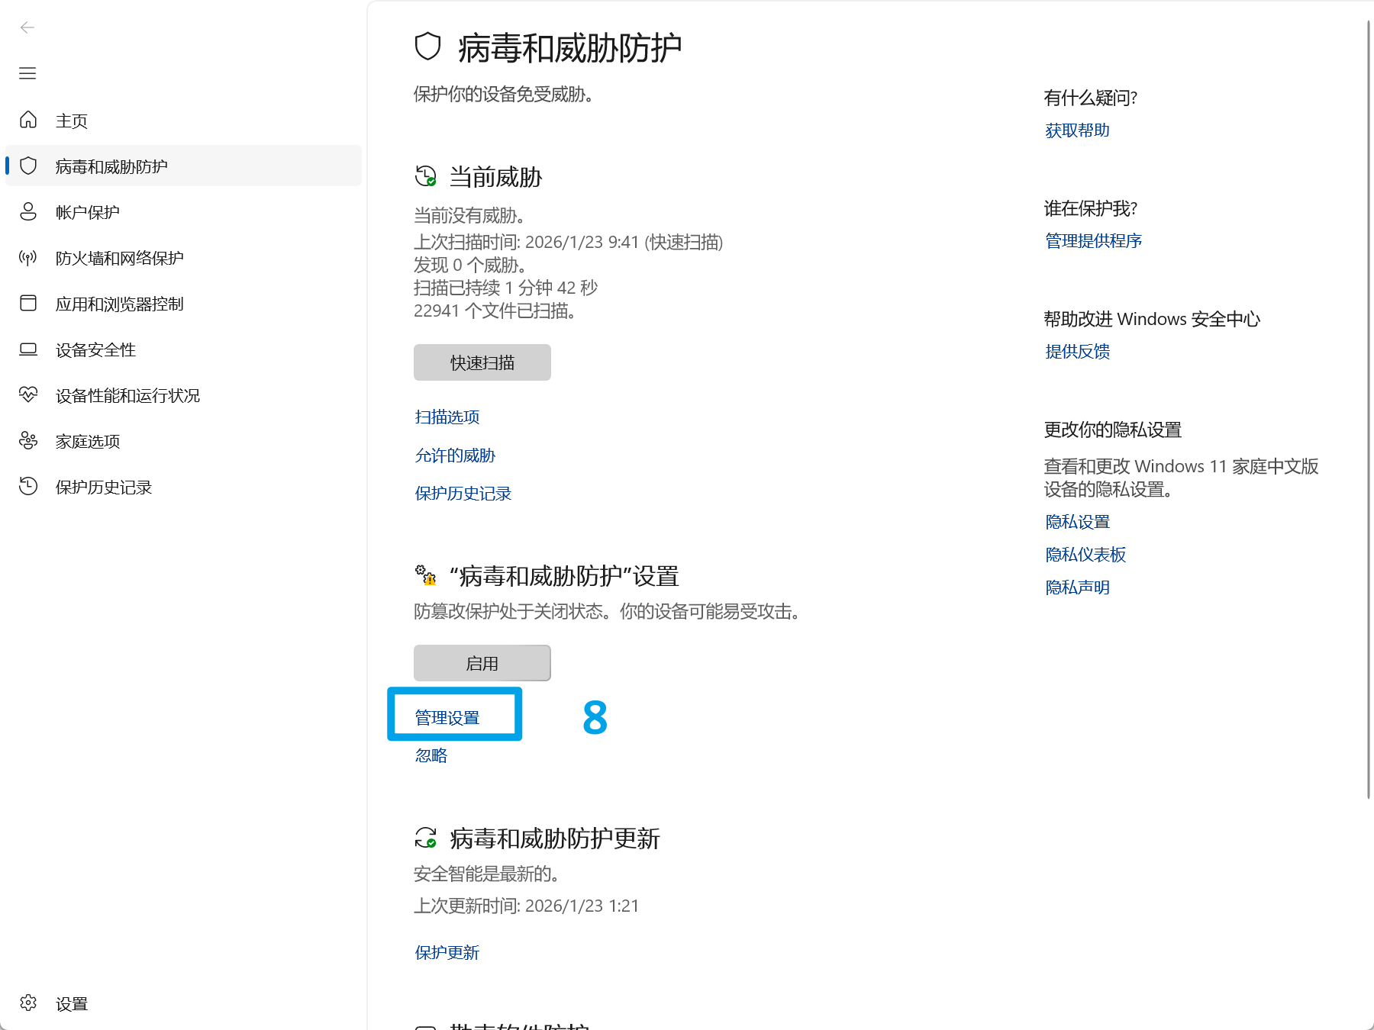
Task: Click the family icon for 家庭选项
Action: [x=28, y=440]
